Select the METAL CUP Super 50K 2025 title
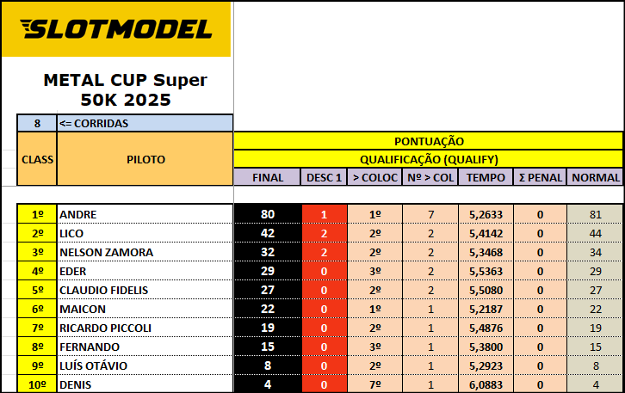The height and width of the screenshot is (393, 625). point(125,90)
